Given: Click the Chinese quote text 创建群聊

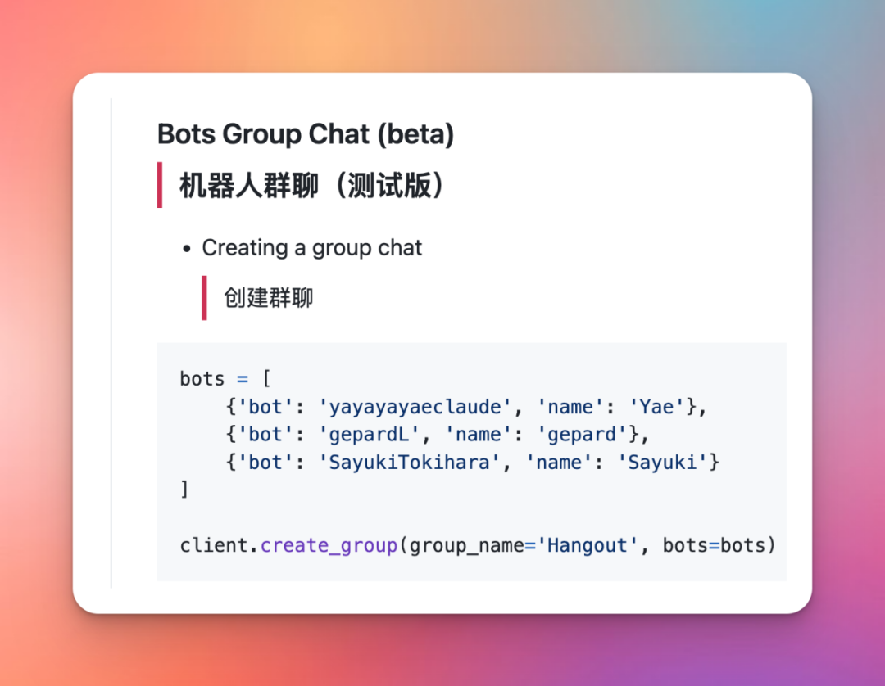Looking at the screenshot, I should [x=269, y=297].
